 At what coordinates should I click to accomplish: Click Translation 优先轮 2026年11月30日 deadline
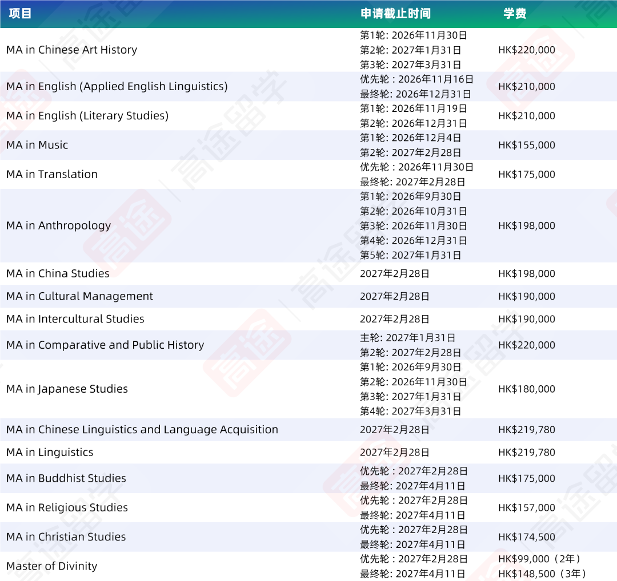point(416,167)
